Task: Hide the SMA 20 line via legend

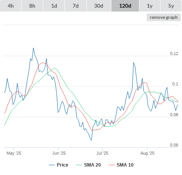Action: pos(88,165)
